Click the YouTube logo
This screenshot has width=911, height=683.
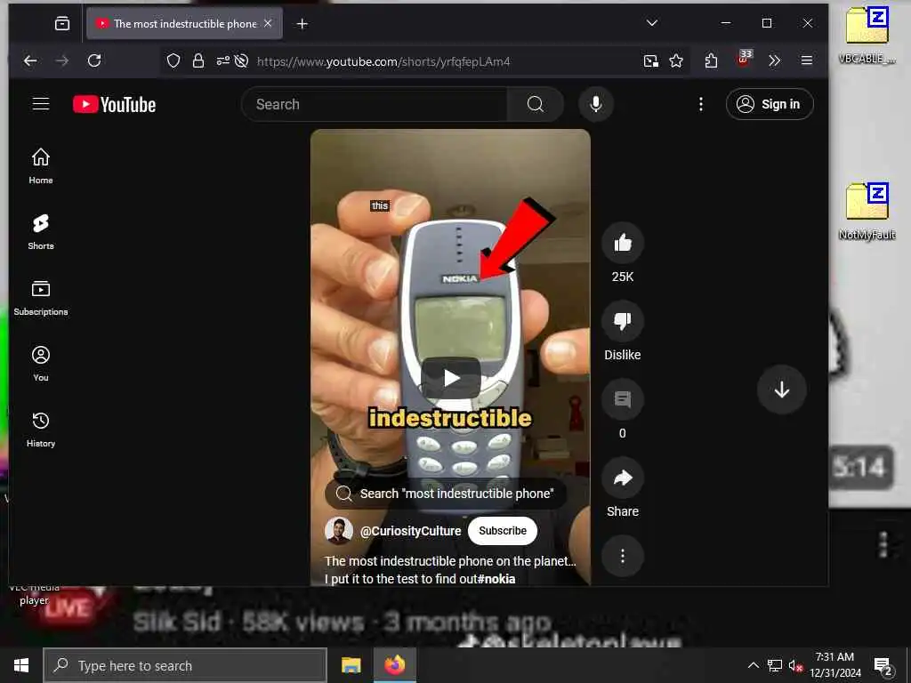[x=115, y=105]
